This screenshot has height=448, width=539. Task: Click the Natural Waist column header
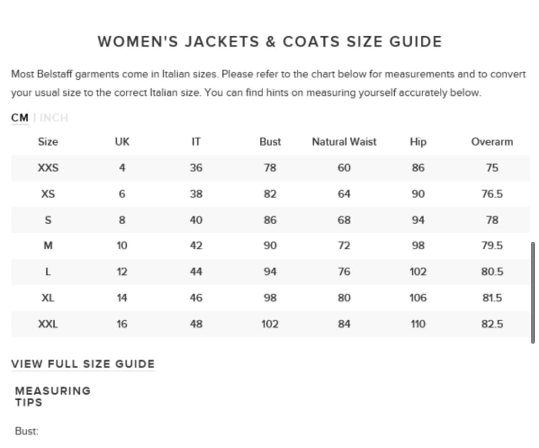point(344,142)
